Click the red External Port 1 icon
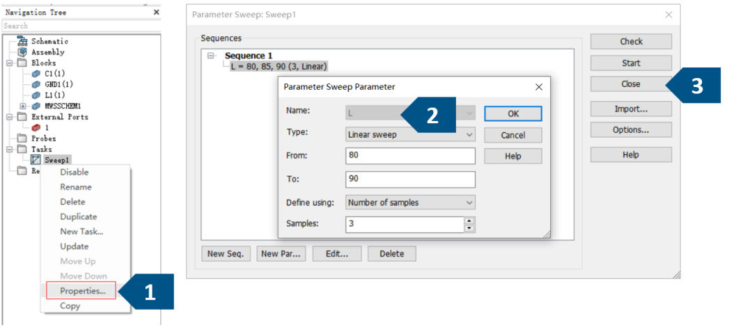This screenshot has height=334, width=752. click(36, 127)
